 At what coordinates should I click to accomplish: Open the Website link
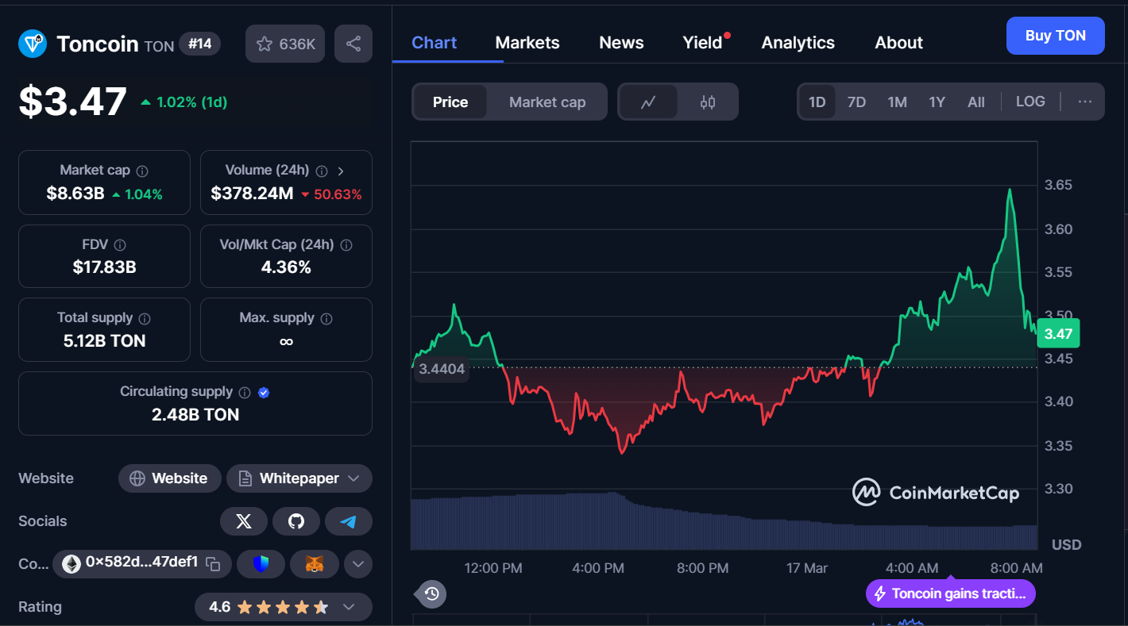point(169,478)
